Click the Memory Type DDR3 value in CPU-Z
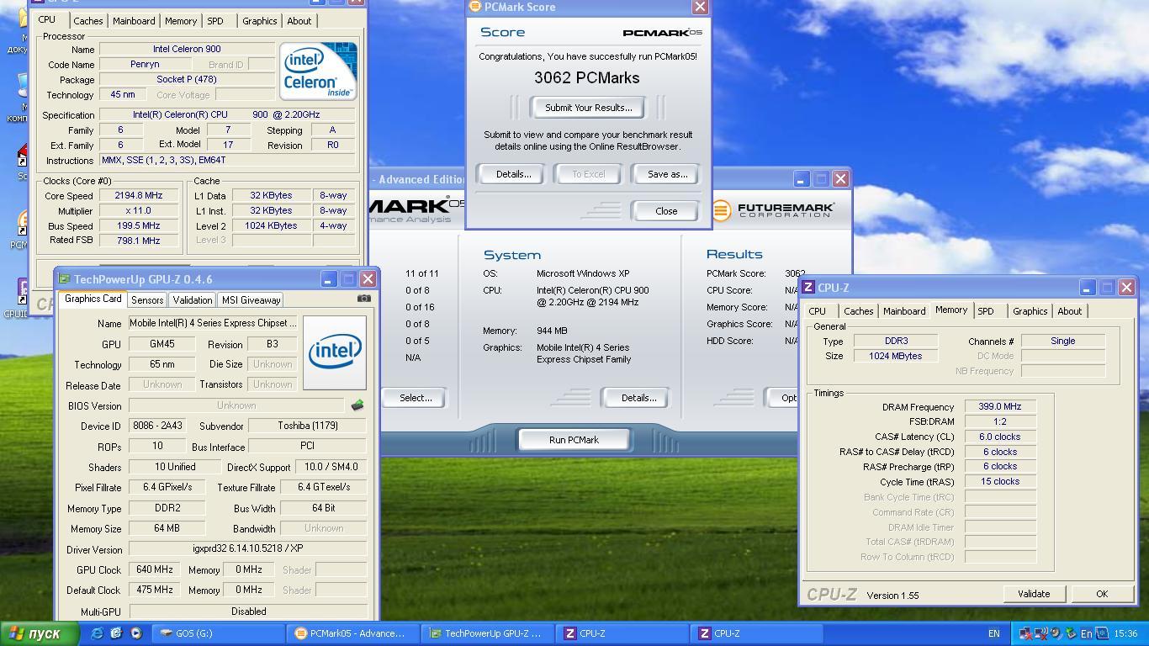 click(896, 342)
